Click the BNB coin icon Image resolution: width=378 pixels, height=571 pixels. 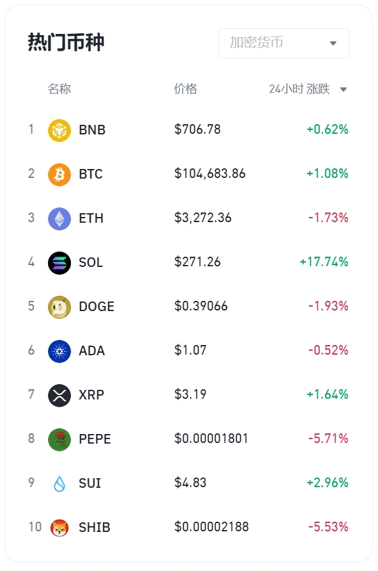point(59,130)
